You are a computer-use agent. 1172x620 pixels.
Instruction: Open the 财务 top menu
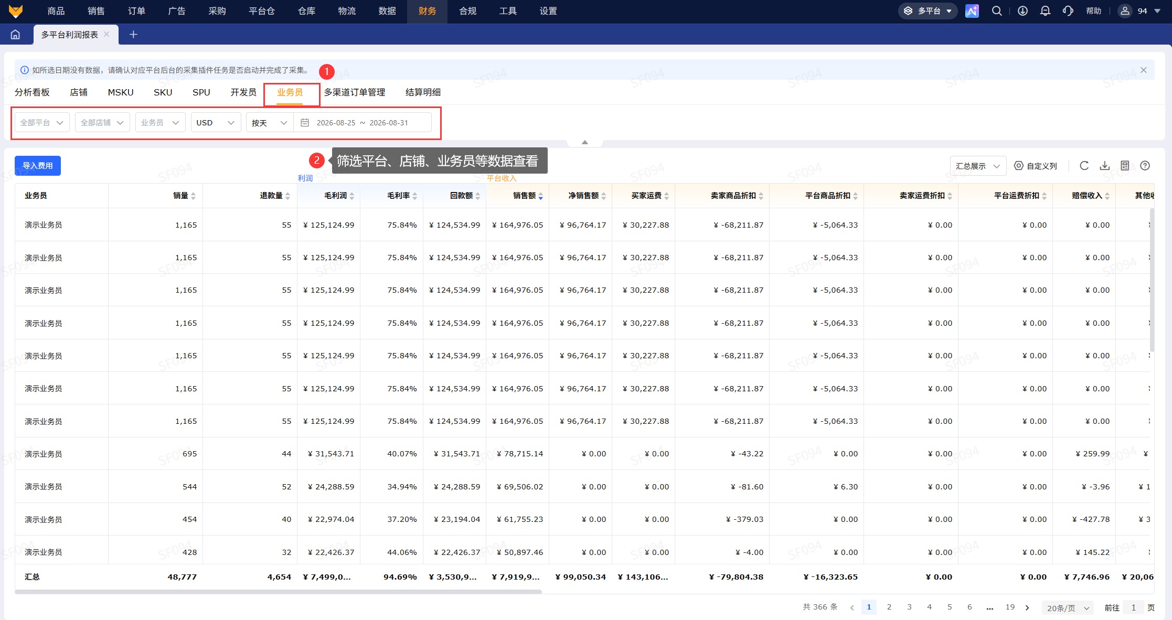click(427, 11)
